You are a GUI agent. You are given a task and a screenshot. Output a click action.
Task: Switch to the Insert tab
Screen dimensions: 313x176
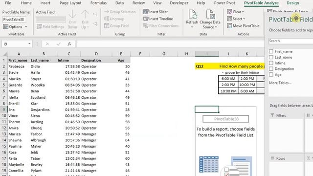(x=45, y=3)
